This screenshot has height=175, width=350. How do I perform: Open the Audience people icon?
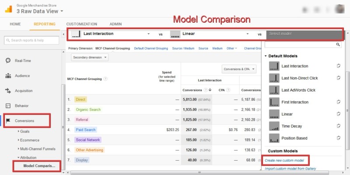(8, 75)
